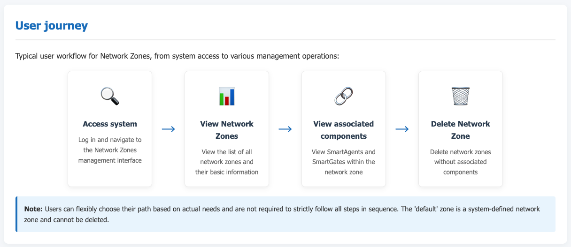
Task: Click the trash can icon for Delete Network Zone
Action: [461, 96]
